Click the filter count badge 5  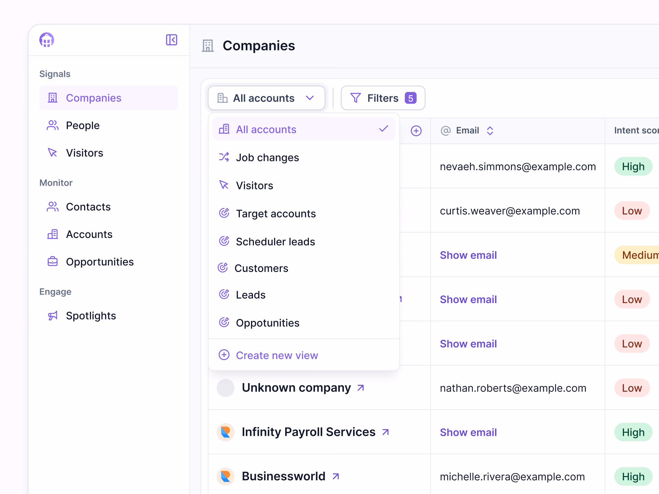[411, 98]
